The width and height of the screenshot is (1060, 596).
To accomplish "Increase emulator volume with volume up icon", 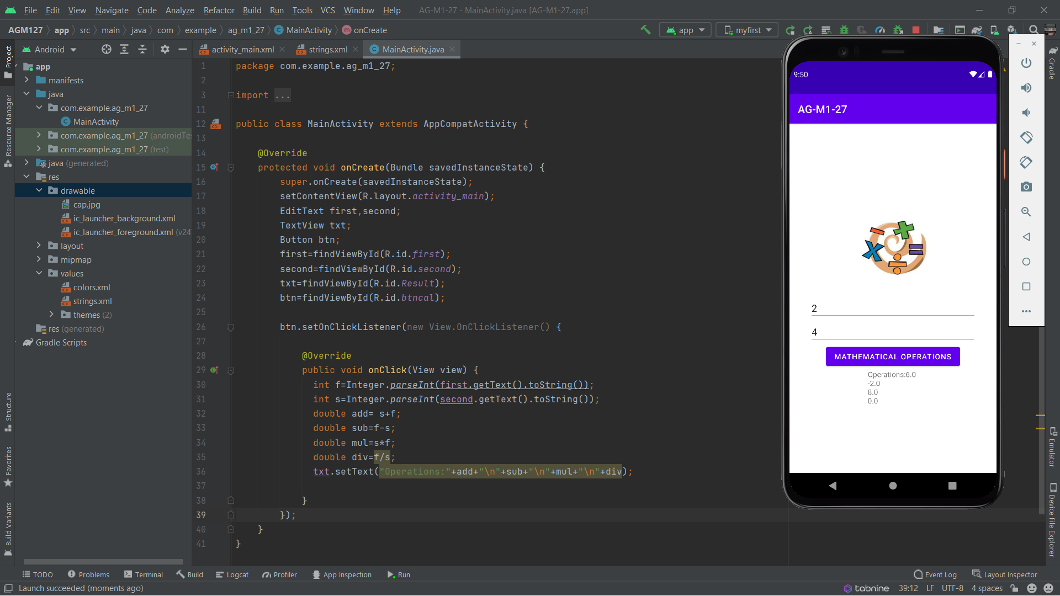I will pyautogui.click(x=1026, y=87).
